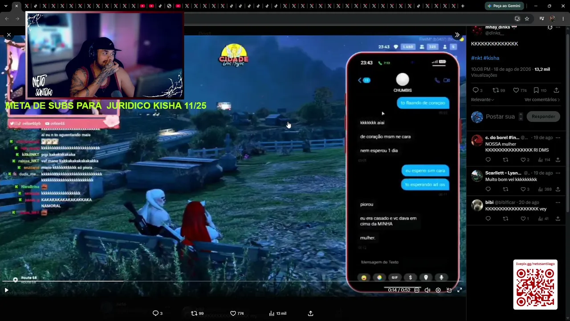Open more options on c. do borel reply

(558, 138)
